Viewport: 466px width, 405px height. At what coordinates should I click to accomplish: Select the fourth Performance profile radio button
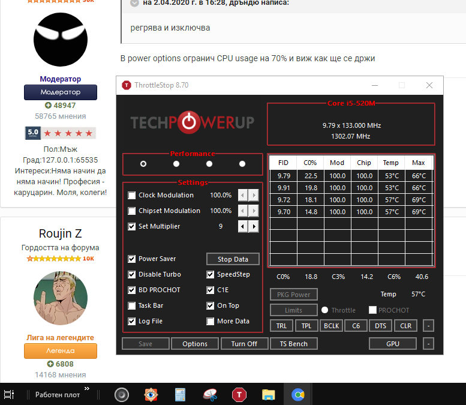point(242,164)
